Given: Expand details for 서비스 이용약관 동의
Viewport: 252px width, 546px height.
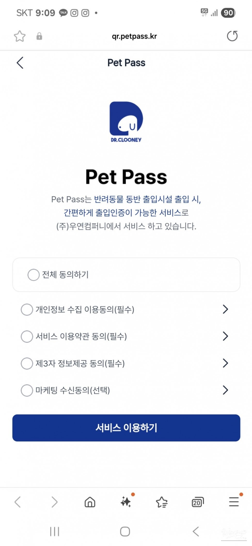Looking at the screenshot, I should click(225, 336).
